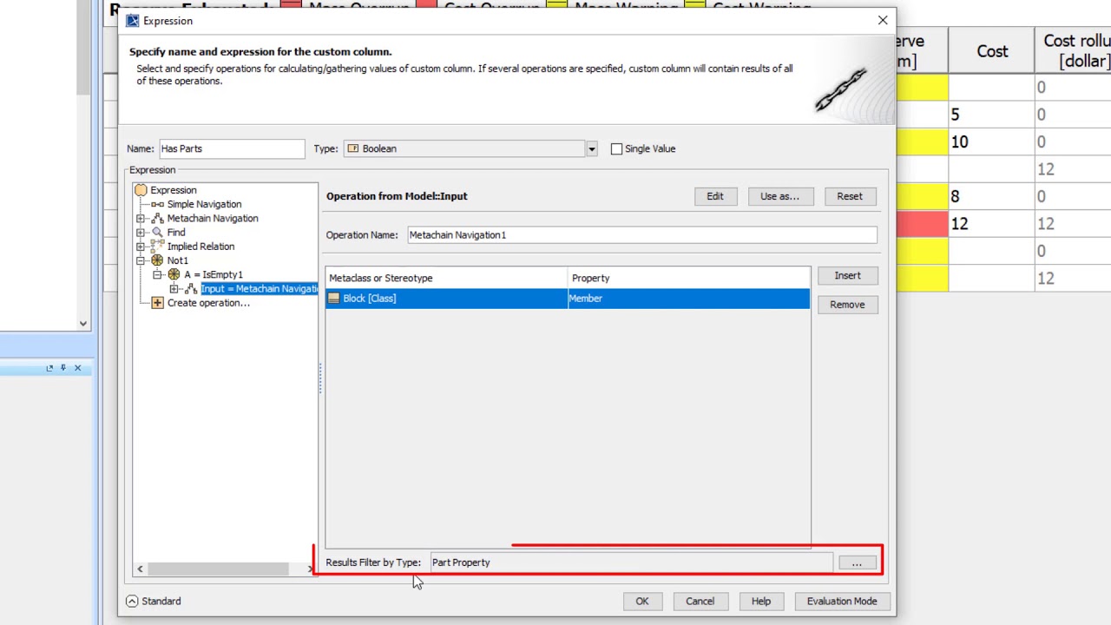Click the Boolean type icon in combo
1111x625 pixels.
(352, 148)
